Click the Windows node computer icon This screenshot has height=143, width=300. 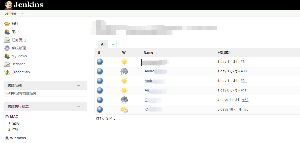pyautogui.click(x=7, y=138)
